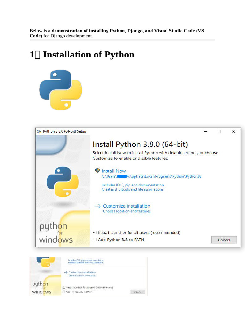Close the Python 3.8.0 Setup window
245x327 pixels.
[234, 131]
